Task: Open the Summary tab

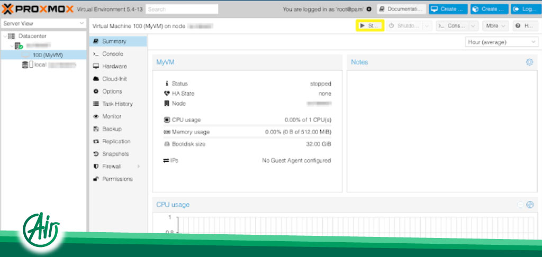Action: pyautogui.click(x=118, y=41)
